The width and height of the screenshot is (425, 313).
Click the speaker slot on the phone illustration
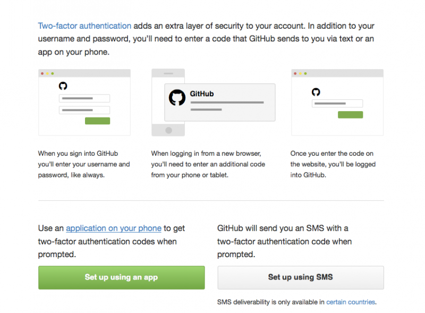pyautogui.click(x=168, y=73)
